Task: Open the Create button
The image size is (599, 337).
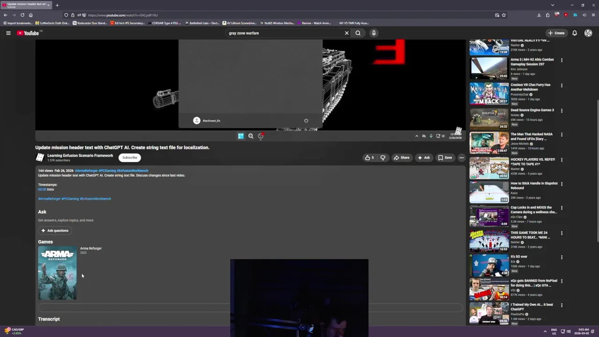Action: (x=556, y=33)
